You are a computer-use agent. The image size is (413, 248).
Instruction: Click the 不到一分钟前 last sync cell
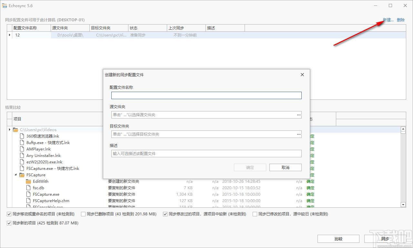coord(186,35)
